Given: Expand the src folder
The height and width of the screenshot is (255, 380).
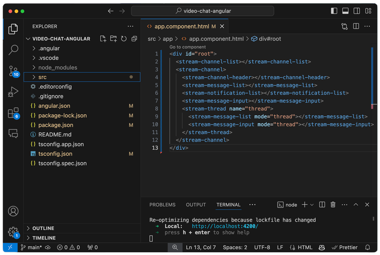Looking at the screenshot, I should (x=82, y=77).
